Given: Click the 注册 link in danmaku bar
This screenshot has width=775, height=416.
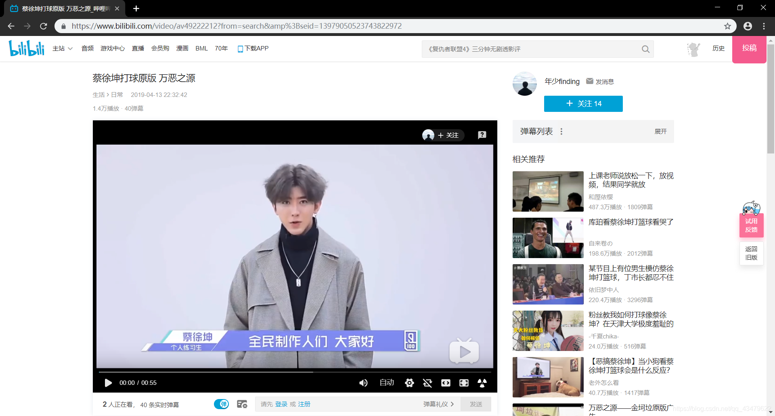Looking at the screenshot, I should click(x=304, y=404).
